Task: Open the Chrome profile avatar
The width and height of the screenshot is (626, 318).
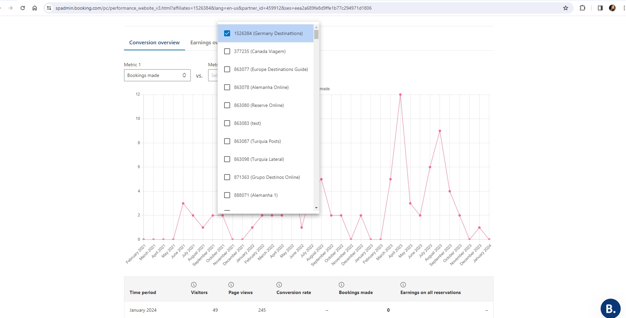Action: [x=612, y=8]
